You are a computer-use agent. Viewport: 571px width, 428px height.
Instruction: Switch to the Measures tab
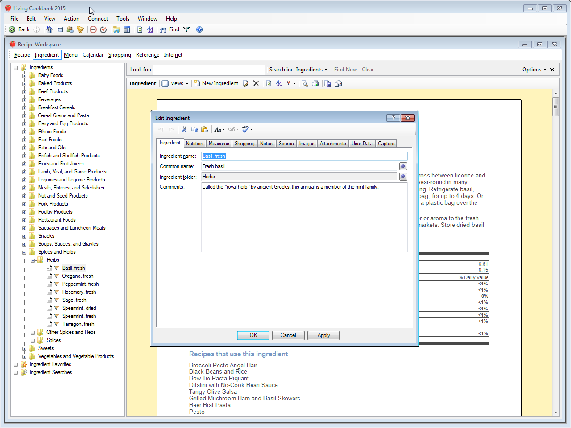(219, 144)
